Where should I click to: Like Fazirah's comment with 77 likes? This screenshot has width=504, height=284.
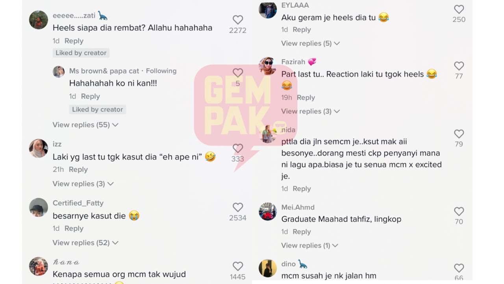click(x=459, y=66)
